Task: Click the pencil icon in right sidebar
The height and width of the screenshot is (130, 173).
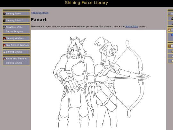Action: (x=169, y=14)
